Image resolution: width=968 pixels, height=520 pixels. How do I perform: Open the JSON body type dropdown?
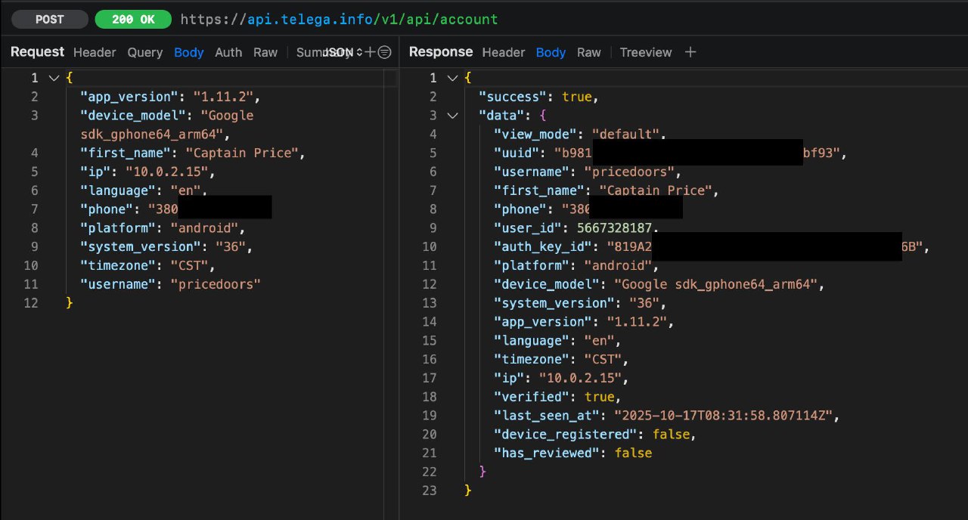343,52
